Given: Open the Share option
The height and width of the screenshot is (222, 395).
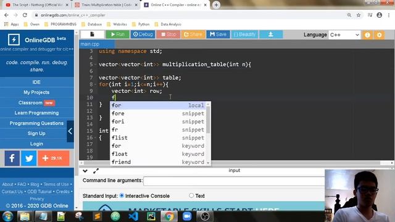Looking at the screenshot, I should pyautogui.click(x=193, y=35).
